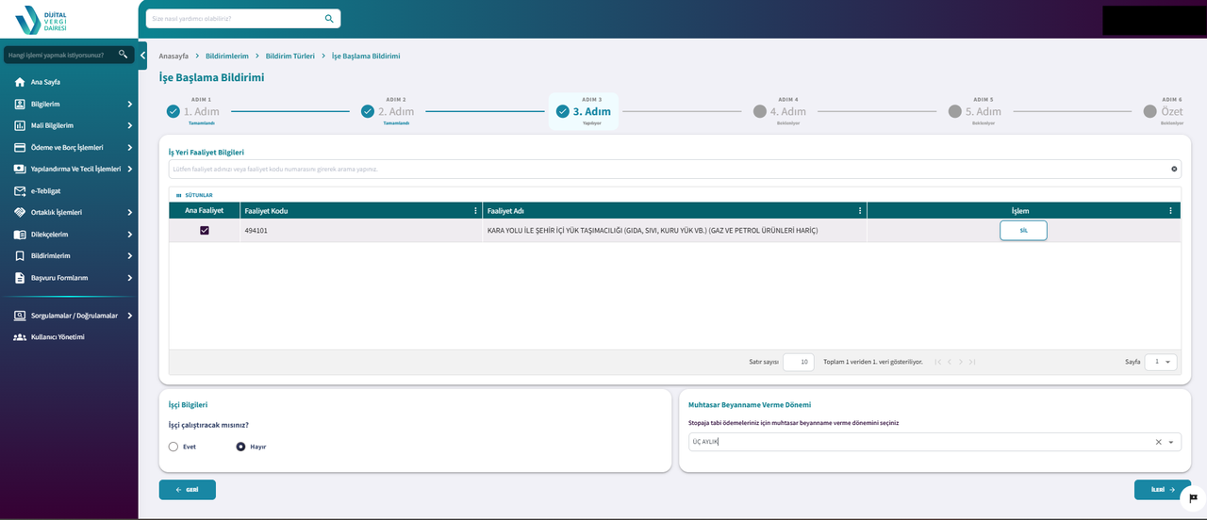Open the muhtasar beyanname dönemi dropdown arrow
Viewport: 1207px width, 520px height.
click(1171, 442)
